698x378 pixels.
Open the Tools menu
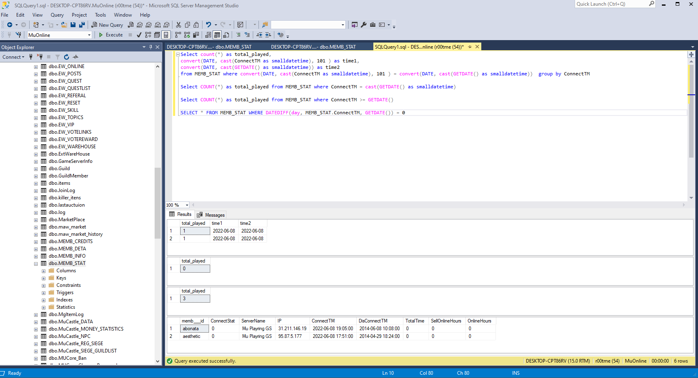(100, 15)
